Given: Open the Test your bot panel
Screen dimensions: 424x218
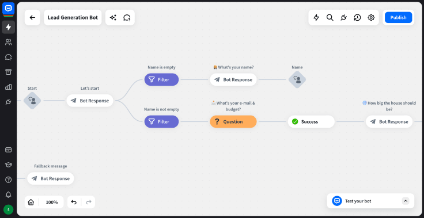Looking at the screenshot, I should coord(370,201).
